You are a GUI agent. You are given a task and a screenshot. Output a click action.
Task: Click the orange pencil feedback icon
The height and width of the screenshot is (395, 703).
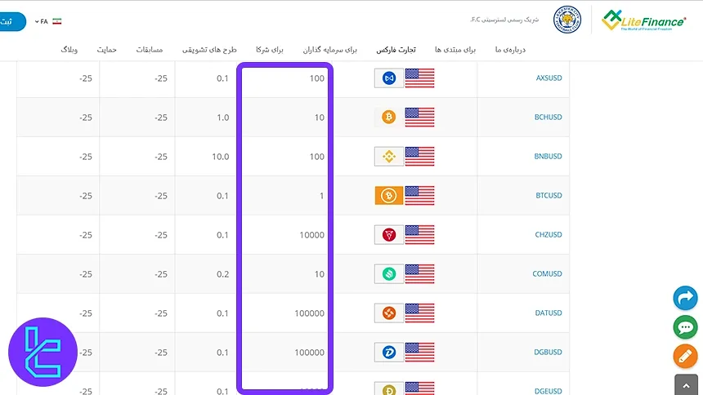pos(685,356)
